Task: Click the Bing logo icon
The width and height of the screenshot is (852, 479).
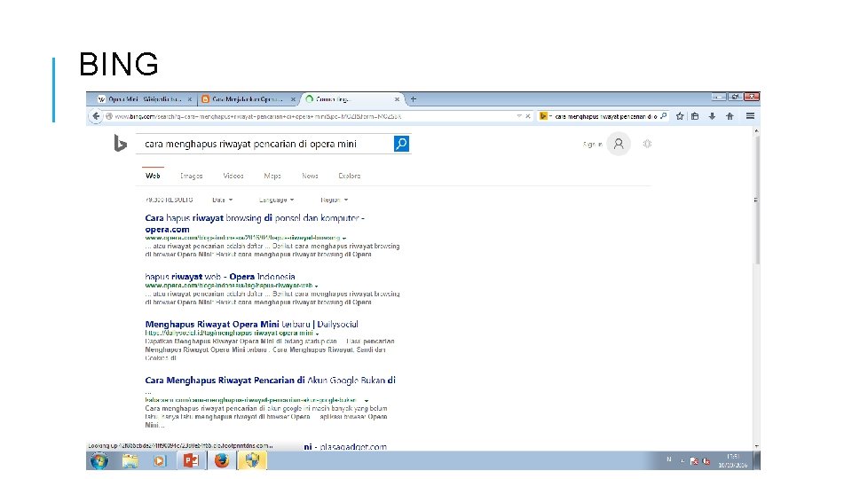Action: point(120,144)
